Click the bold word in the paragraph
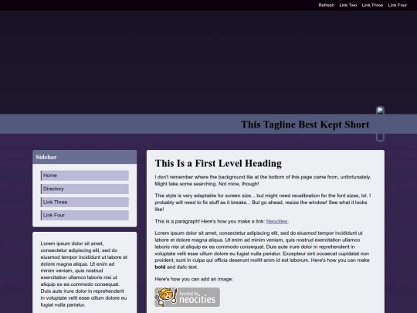This screenshot has height=313, width=417. [x=160, y=267]
